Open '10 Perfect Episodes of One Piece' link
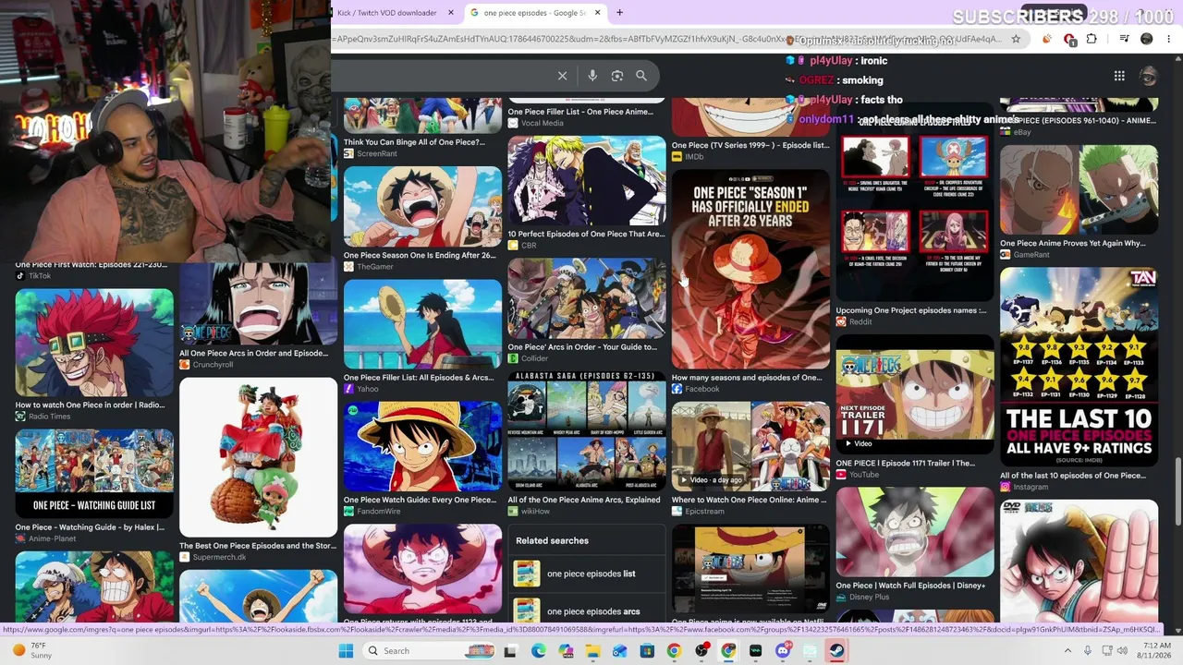 (586, 234)
